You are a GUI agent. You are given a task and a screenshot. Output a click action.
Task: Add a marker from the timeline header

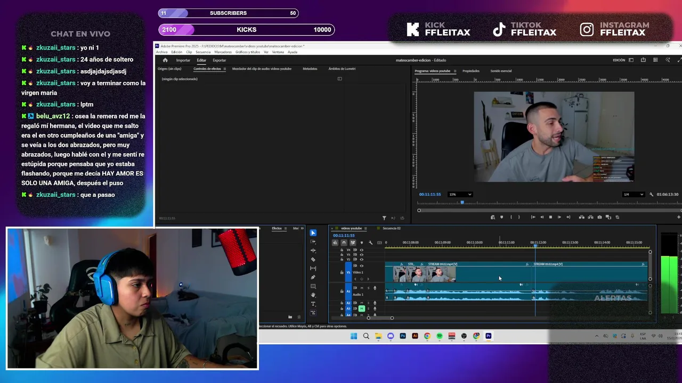362,243
